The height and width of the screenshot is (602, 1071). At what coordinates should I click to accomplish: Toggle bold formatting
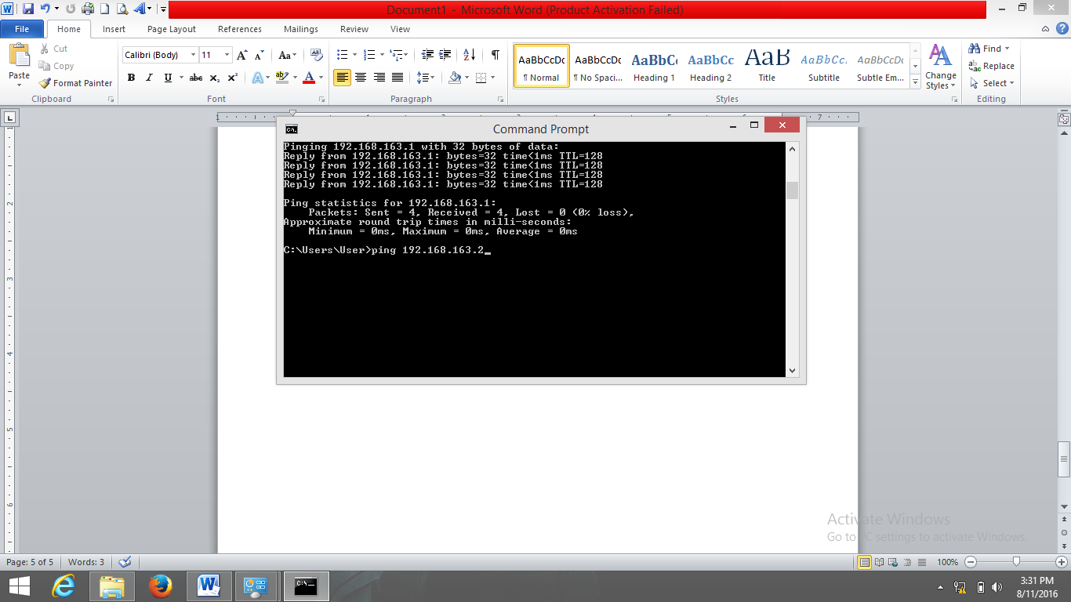(x=130, y=78)
